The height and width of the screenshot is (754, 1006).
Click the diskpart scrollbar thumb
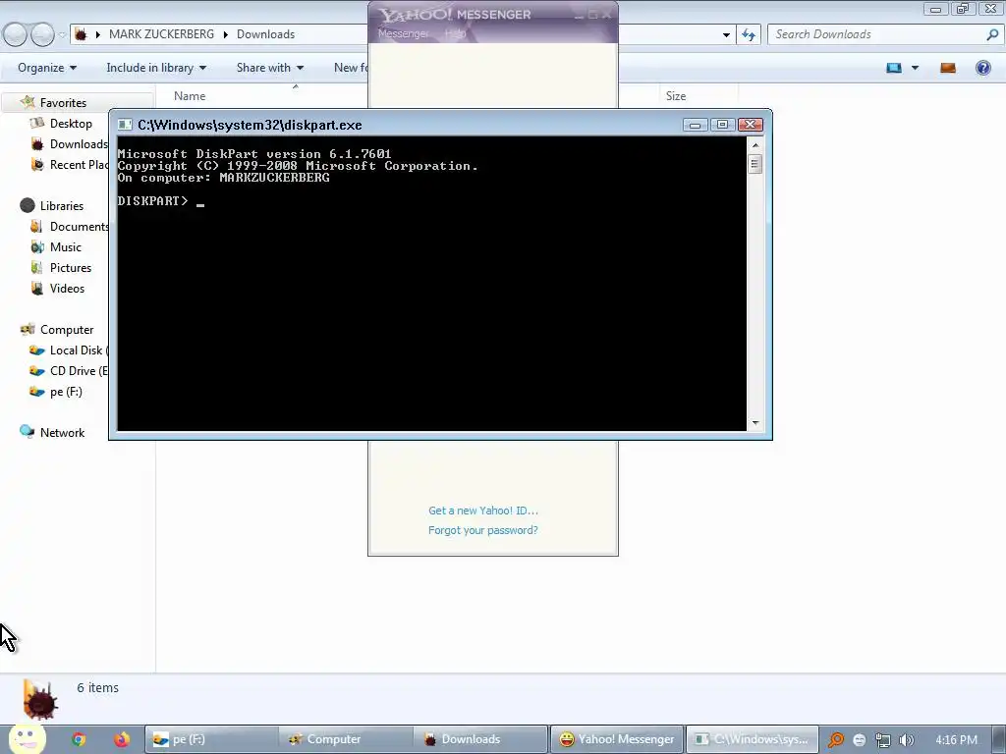point(755,164)
